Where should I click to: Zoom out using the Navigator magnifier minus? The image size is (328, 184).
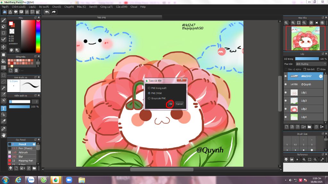tap(304, 23)
